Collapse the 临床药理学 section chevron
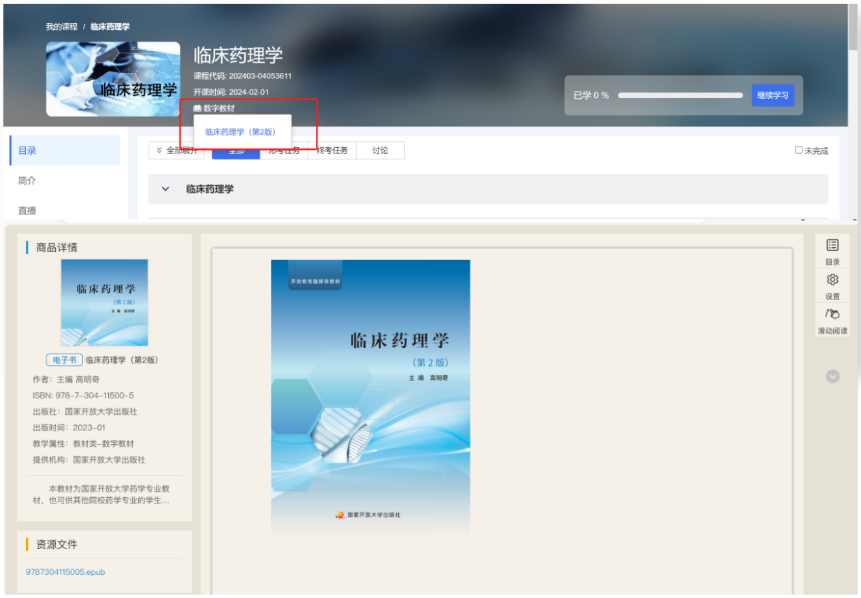The image size is (861, 598). tap(165, 189)
